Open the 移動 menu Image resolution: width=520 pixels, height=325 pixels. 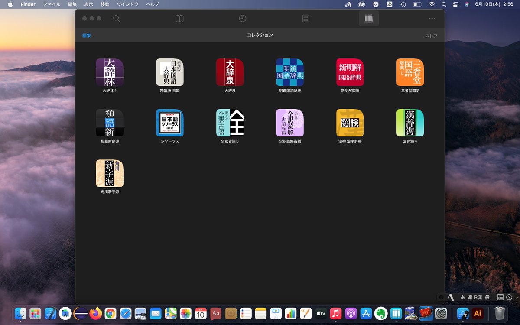105,4
